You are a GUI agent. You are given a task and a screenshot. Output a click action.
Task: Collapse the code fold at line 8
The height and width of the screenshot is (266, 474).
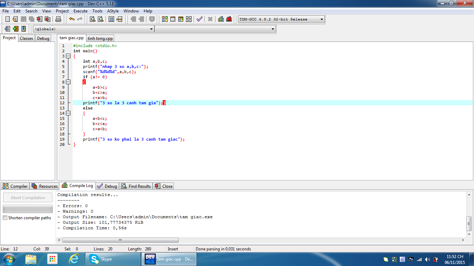point(68,82)
